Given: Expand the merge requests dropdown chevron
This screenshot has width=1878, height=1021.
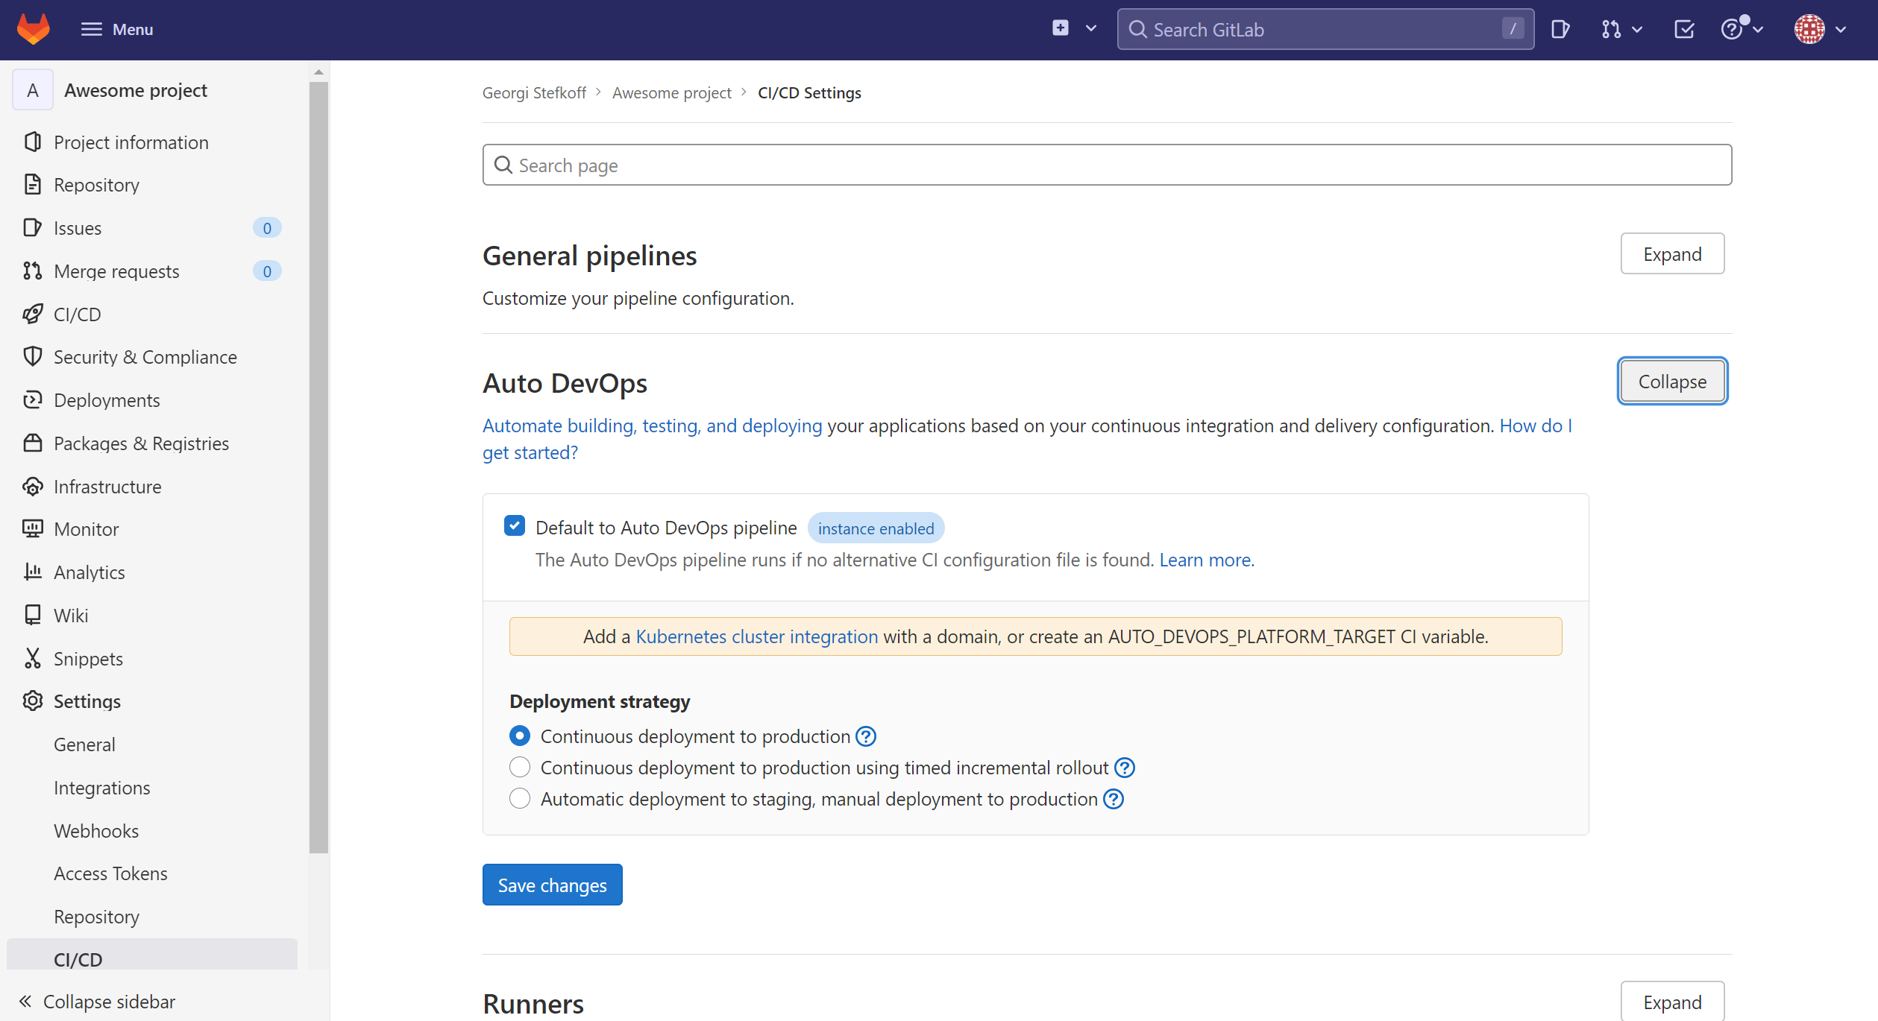Looking at the screenshot, I should pos(1637,30).
